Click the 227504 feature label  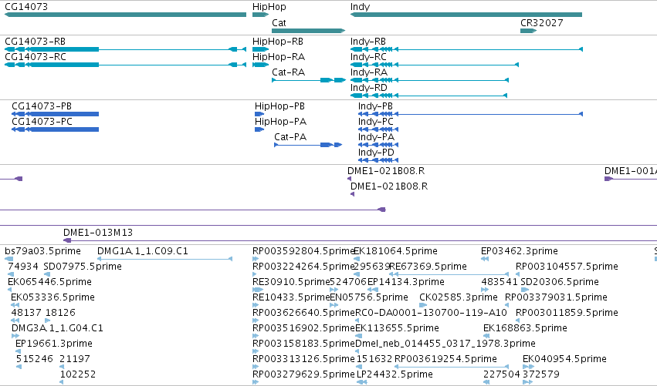502,374
